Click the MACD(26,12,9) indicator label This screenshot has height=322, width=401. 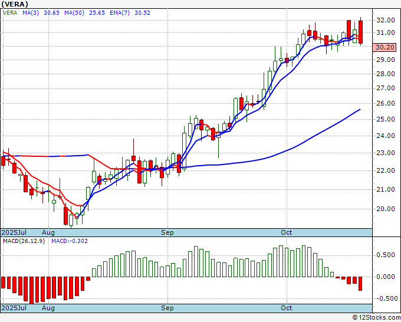pyautogui.click(x=24, y=241)
